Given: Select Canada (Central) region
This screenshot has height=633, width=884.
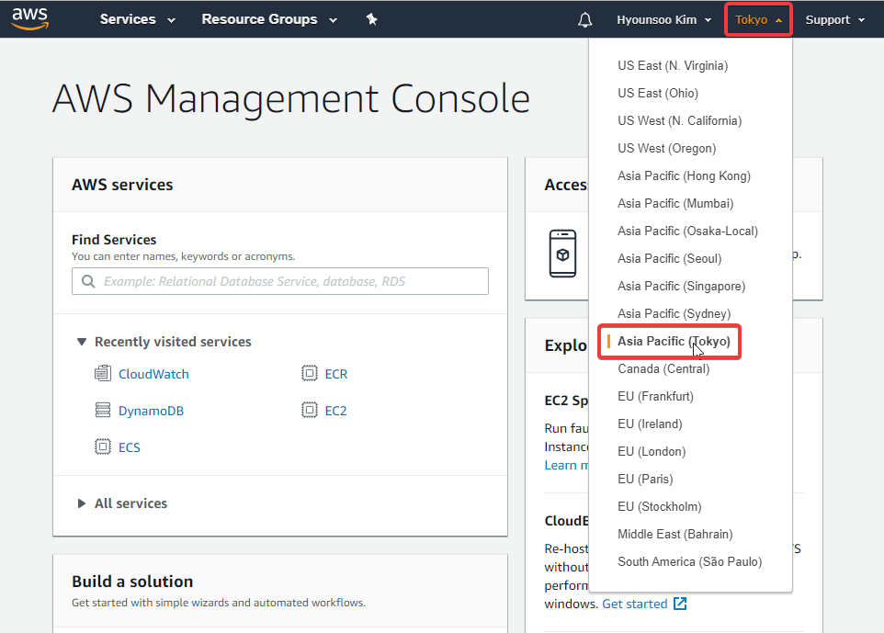Looking at the screenshot, I should click(663, 368).
